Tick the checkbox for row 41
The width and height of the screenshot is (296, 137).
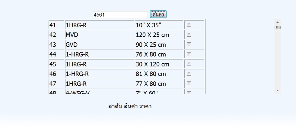tap(189, 25)
